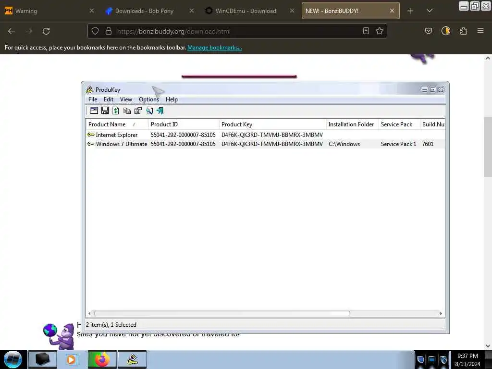Expand the list all tabs chevron
492x369 pixels.
pyautogui.click(x=430, y=11)
